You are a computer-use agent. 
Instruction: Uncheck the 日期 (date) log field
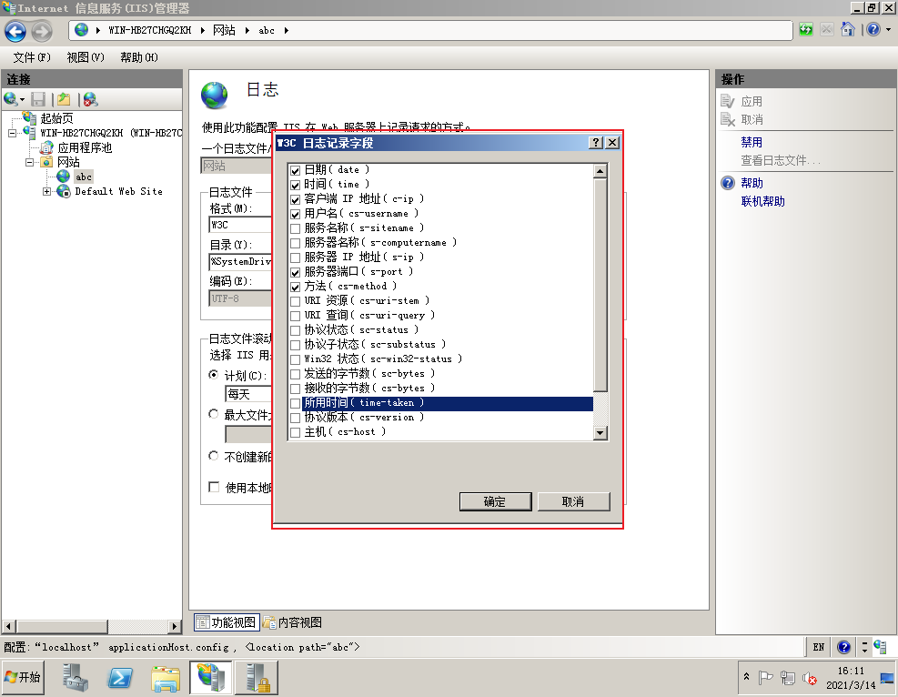tap(296, 170)
